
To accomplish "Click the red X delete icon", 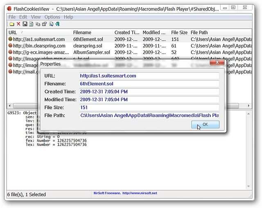I will tap(18, 24).
